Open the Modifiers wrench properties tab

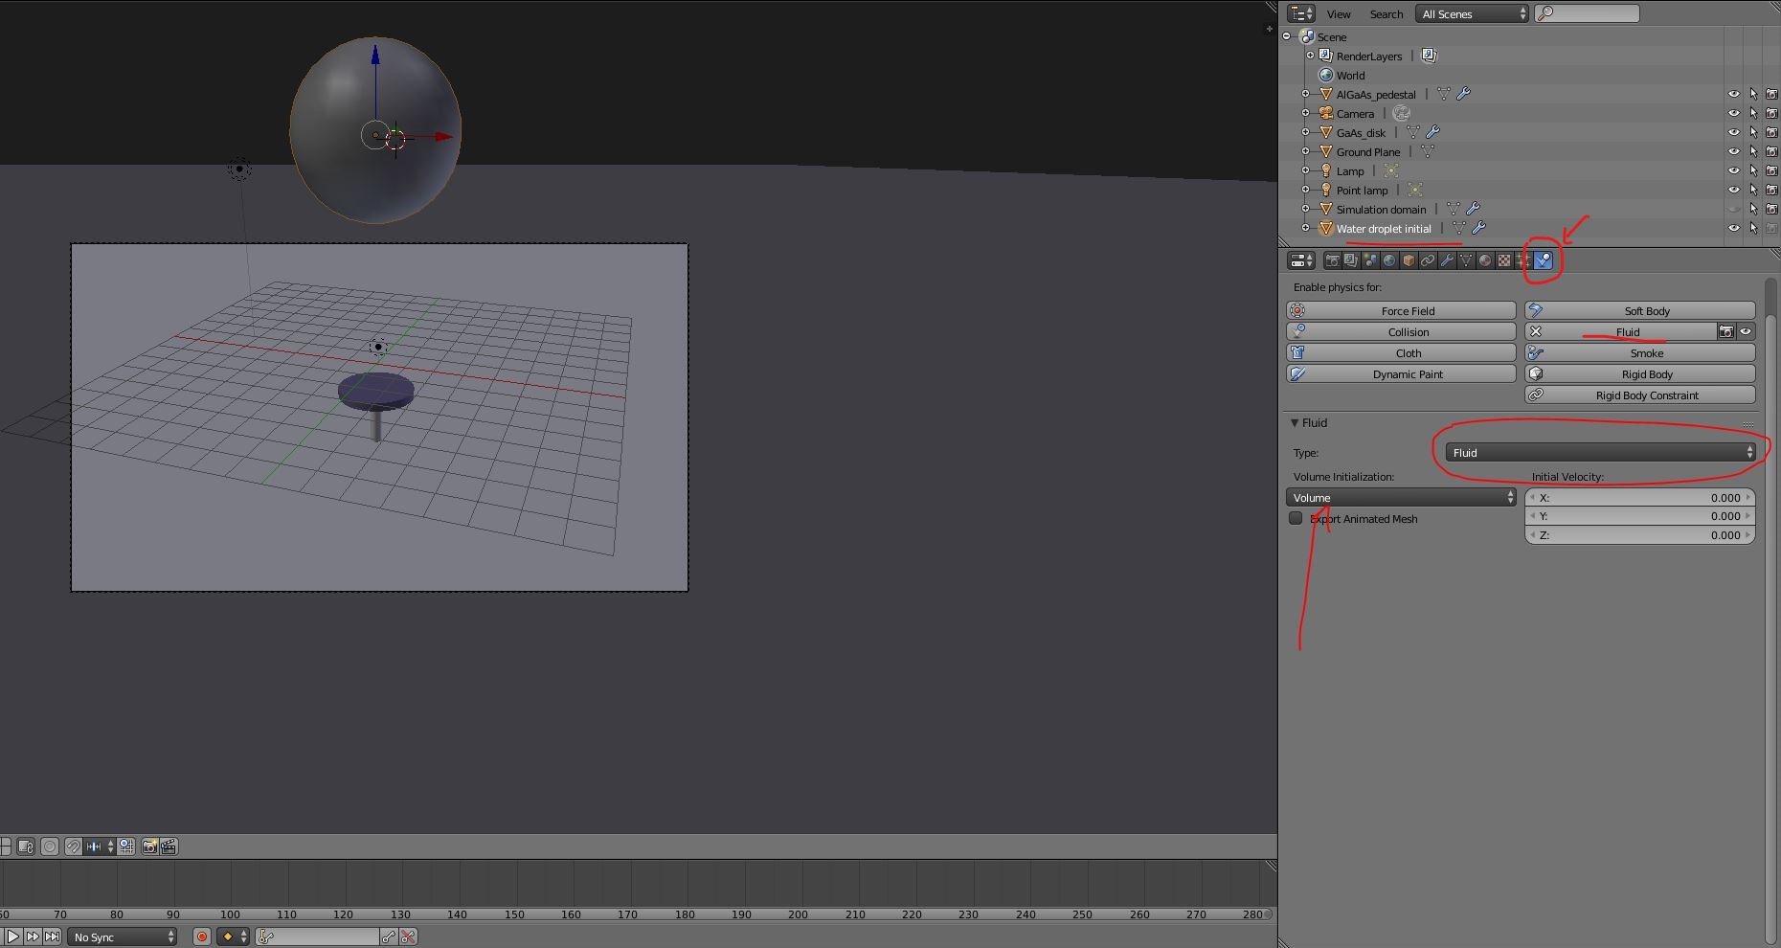click(x=1447, y=260)
